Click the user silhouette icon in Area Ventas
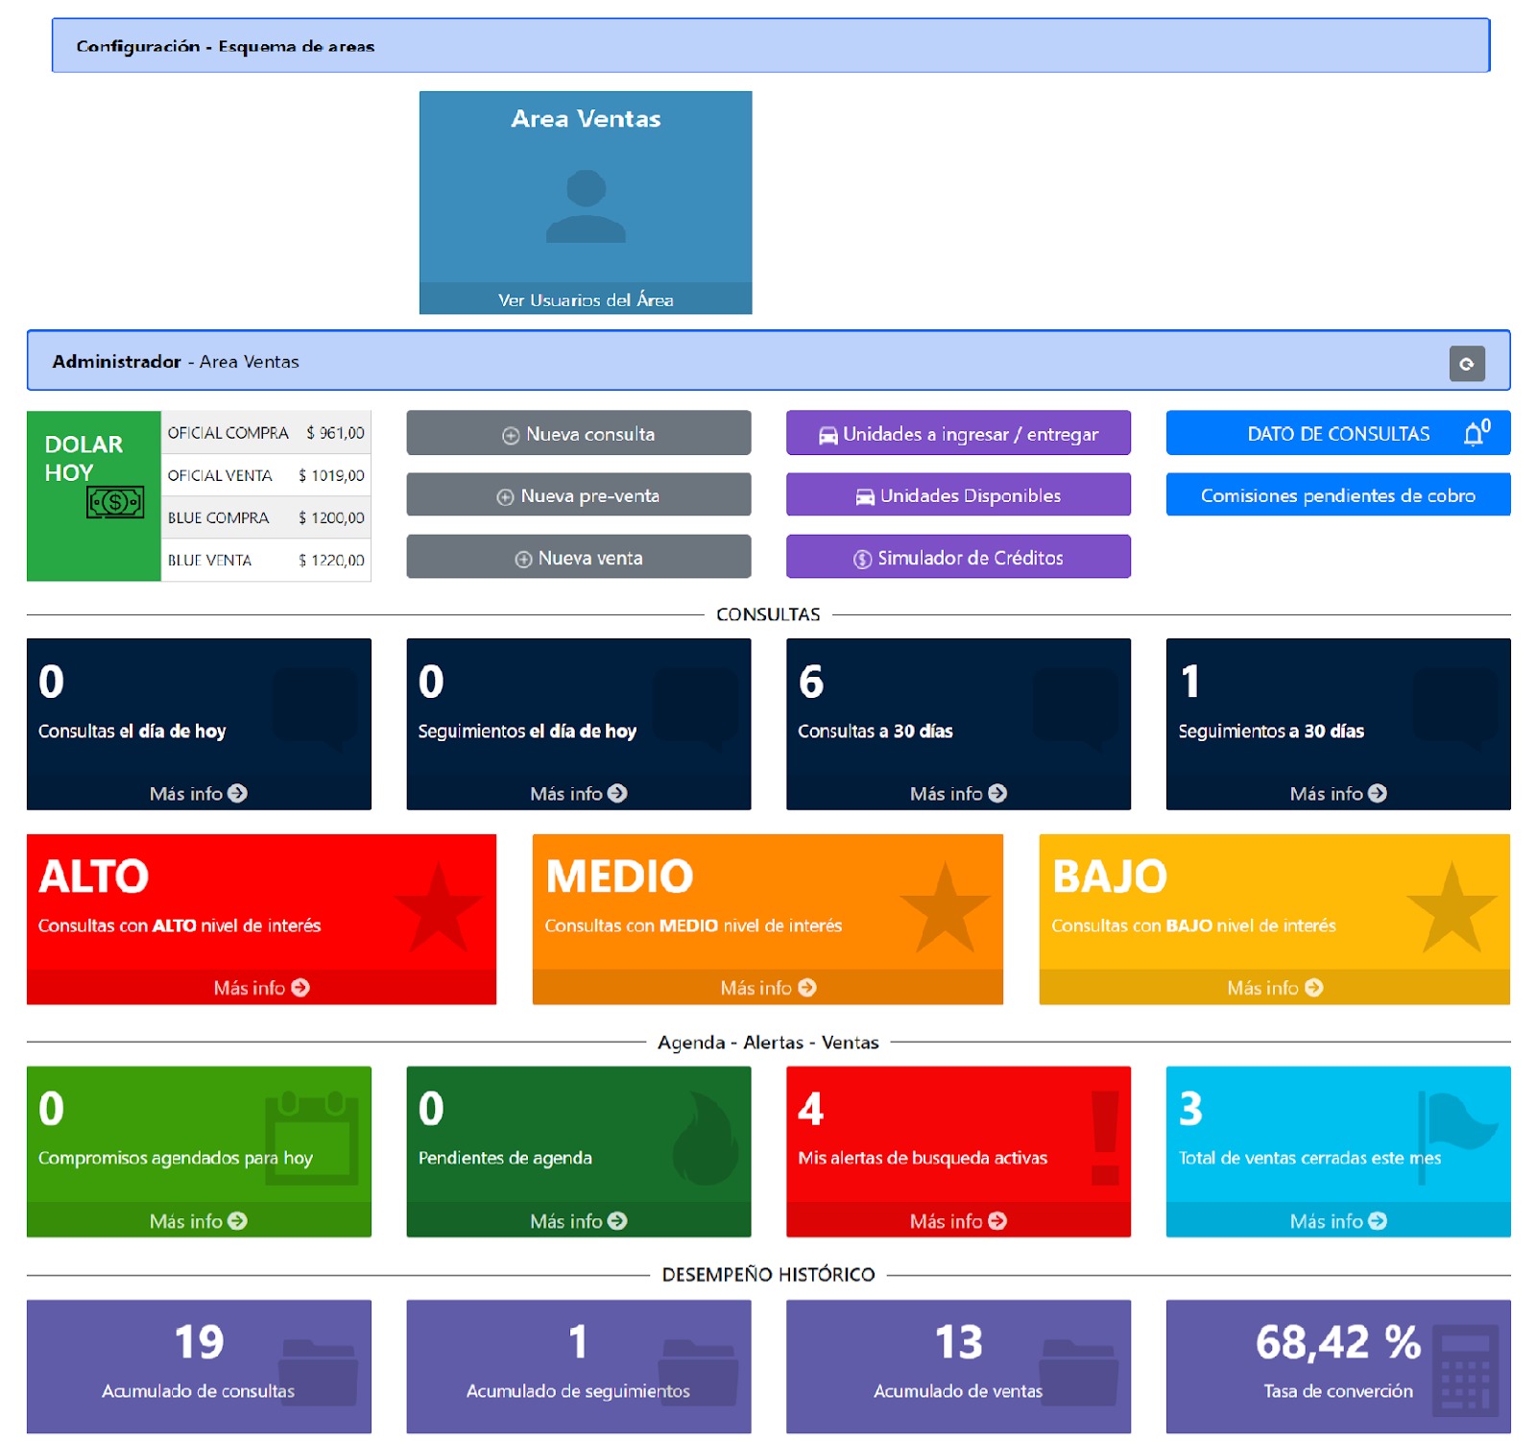Screen dimensions: 1536x1441 coord(586,205)
